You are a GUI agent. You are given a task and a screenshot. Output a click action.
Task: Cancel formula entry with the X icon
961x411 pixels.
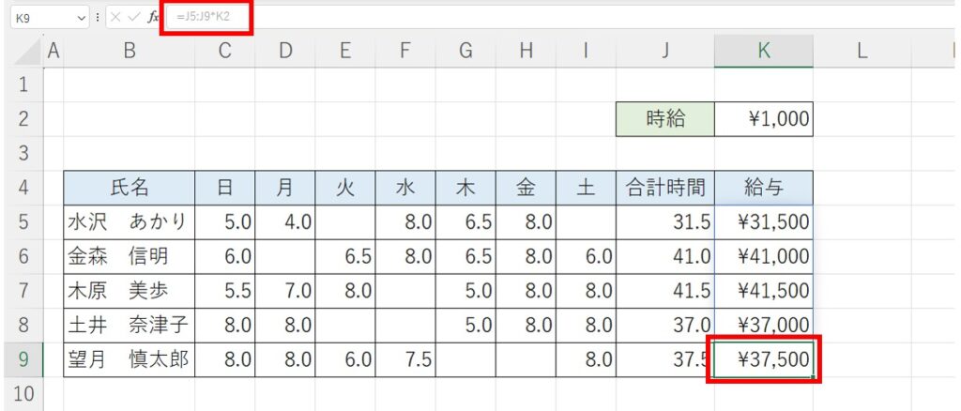tap(115, 17)
